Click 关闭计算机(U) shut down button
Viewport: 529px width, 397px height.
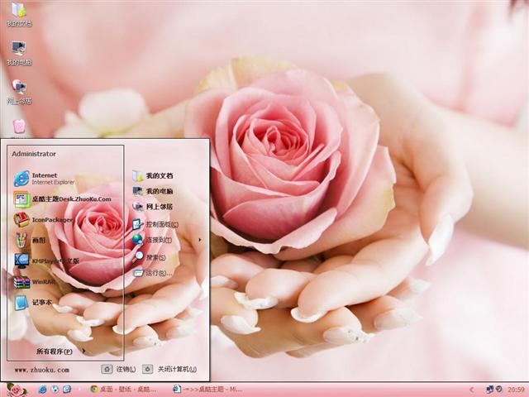click(169, 370)
